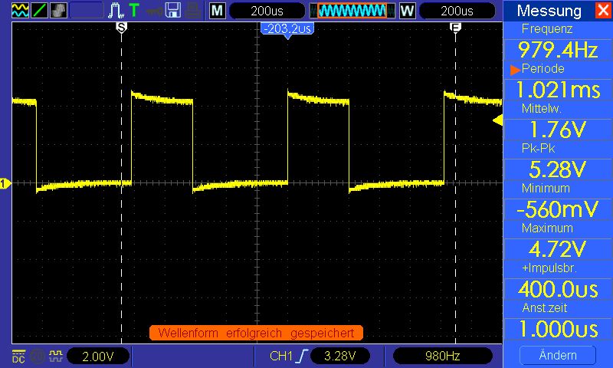Click the M main timebase icon
This screenshot has height=368, width=613.
click(218, 11)
